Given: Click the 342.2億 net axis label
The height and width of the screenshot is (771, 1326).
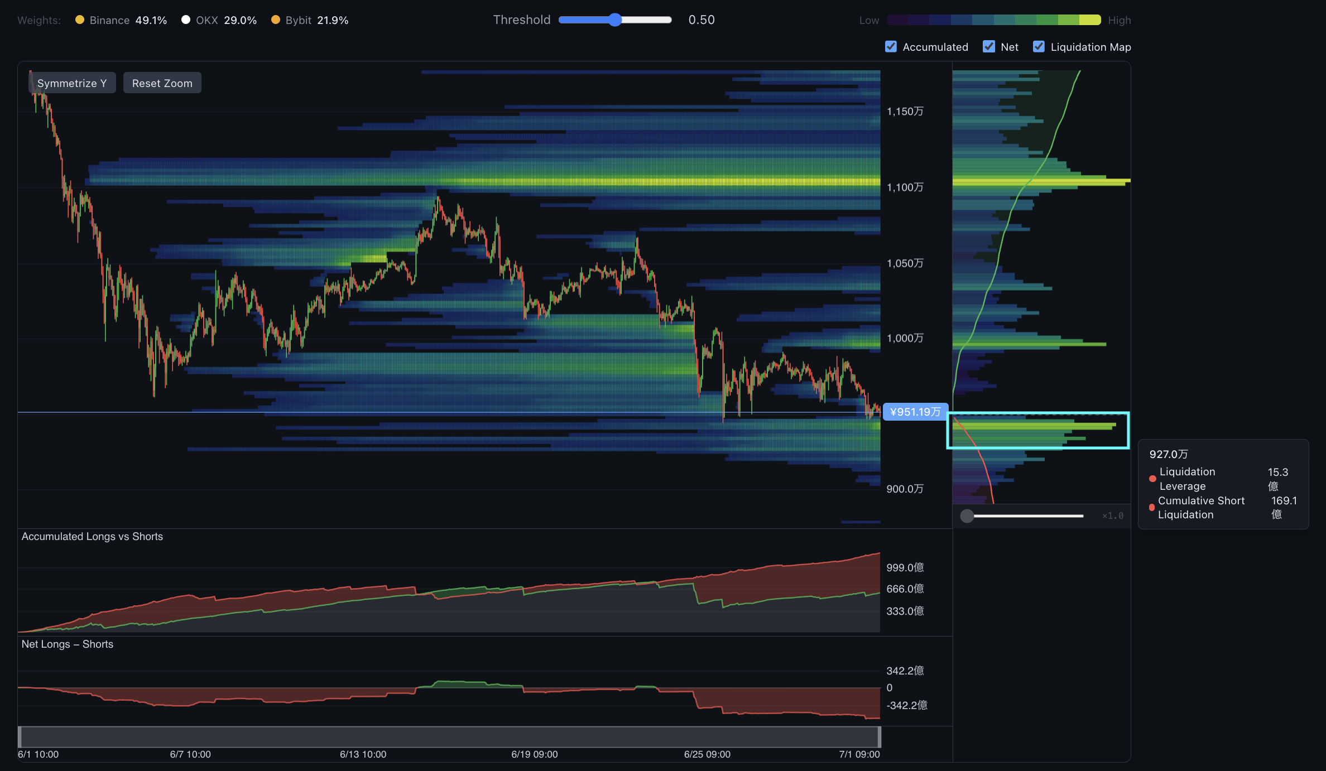Looking at the screenshot, I should tap(905, 671).
